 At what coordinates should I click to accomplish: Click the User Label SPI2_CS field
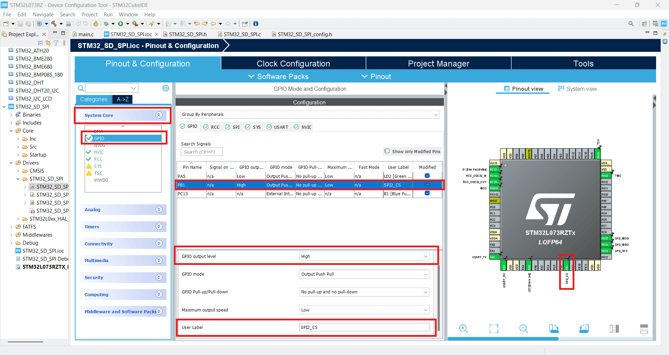364,327
